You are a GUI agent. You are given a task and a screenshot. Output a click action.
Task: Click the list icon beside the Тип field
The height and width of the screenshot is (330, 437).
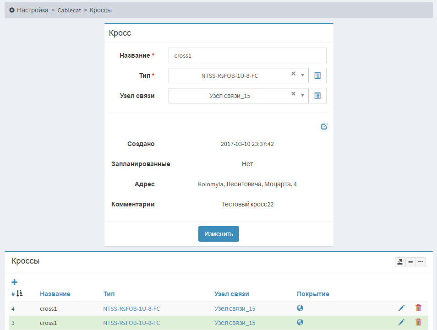(317, 76)
